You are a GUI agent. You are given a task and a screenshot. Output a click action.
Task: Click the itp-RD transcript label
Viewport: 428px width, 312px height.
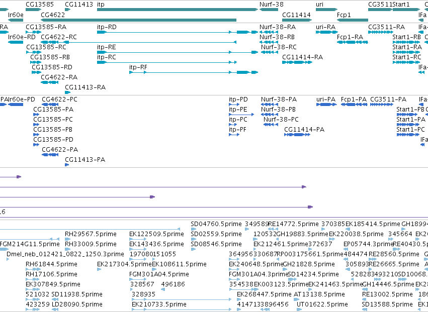(x=107, y=27)
